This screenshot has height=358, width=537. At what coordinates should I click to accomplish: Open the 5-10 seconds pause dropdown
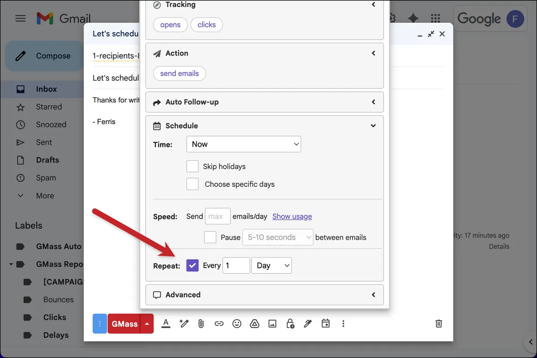277,237
